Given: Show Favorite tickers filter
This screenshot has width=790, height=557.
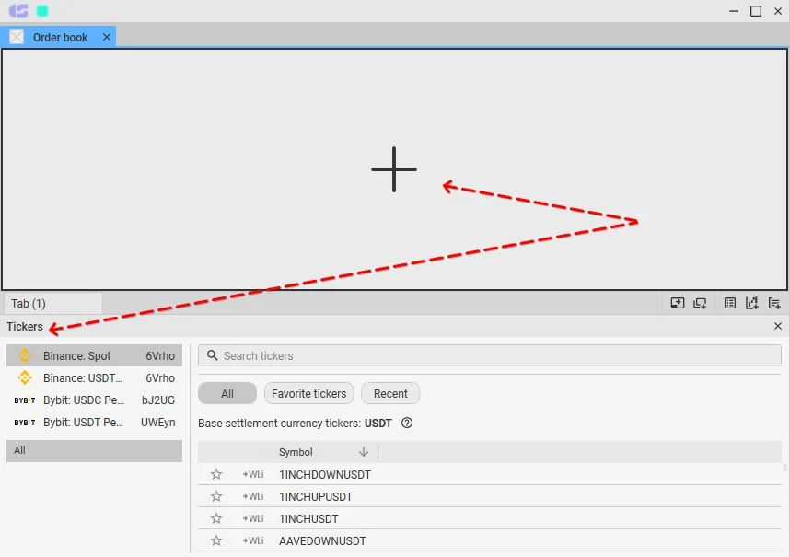Looking at the screenshot, I should [x=309, y=394].
